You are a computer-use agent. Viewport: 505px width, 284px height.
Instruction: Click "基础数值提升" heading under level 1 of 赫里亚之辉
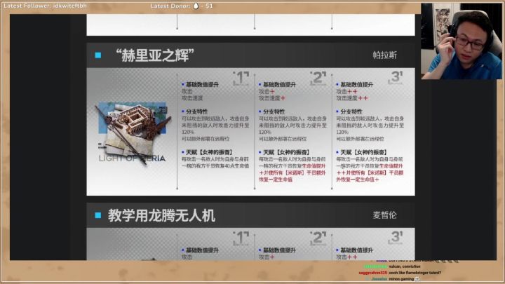click(x=202, y=84)
